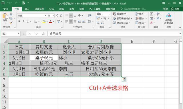Image resolution: width=183 pixels, height=109 pixels.
Task: Apply percent style with % icon
Action: (x=105, y=19)
